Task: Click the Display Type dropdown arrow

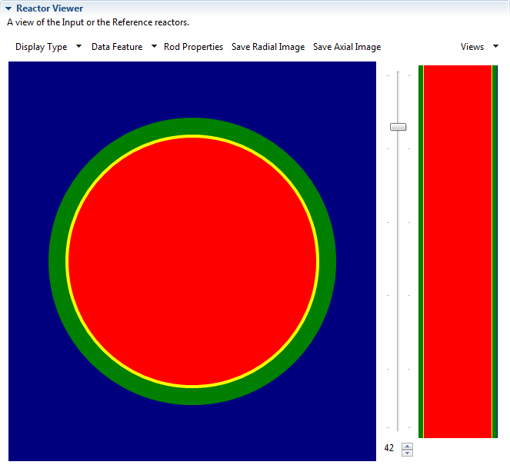Action: tap(78, 46)
